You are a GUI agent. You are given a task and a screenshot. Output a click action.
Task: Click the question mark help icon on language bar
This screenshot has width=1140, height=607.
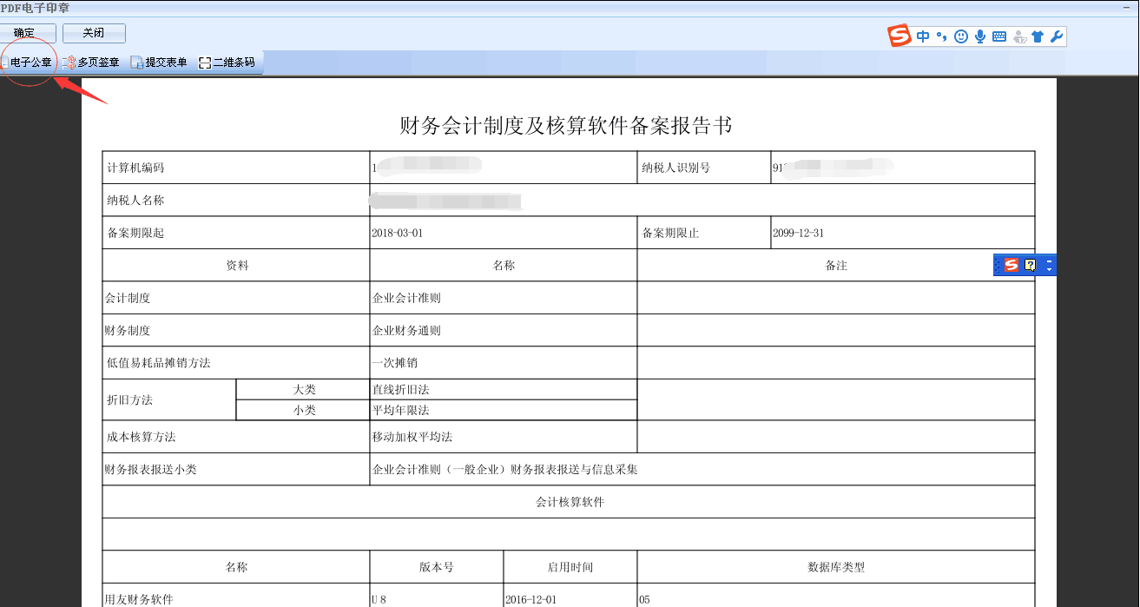point(1031,266)
